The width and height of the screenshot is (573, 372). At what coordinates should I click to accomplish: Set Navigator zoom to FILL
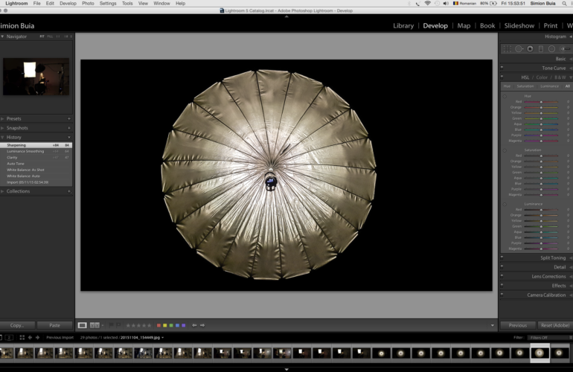50,36
